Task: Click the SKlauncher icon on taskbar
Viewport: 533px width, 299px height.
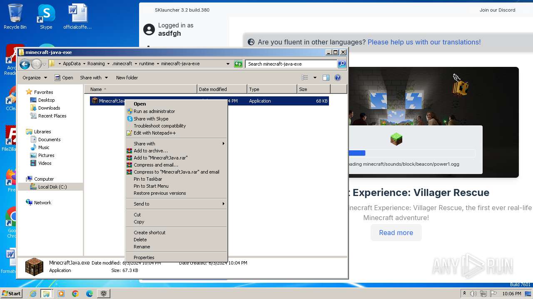Action: tap(104, 294)
